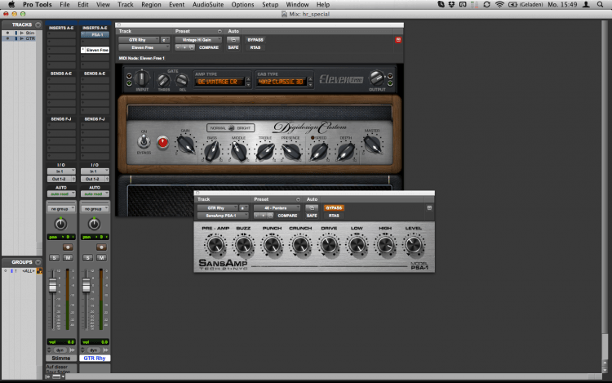Click the red power lamp on the amp
Viewport: 612px width, 383px height.
162,142
